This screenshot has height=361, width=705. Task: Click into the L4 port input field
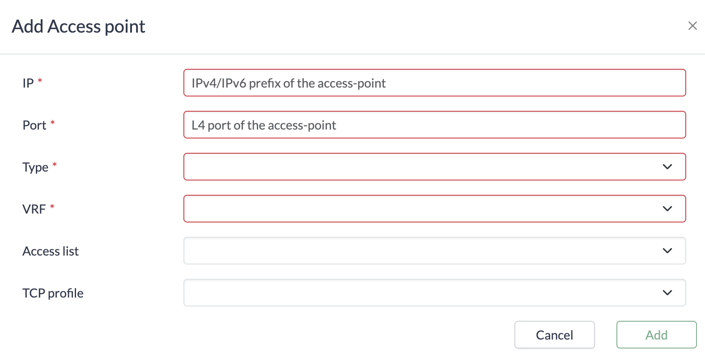click(x=434, y=125)
